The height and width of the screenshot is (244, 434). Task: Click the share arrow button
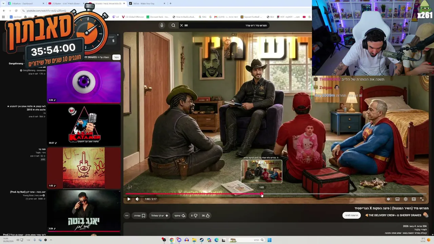coord(180,216)
